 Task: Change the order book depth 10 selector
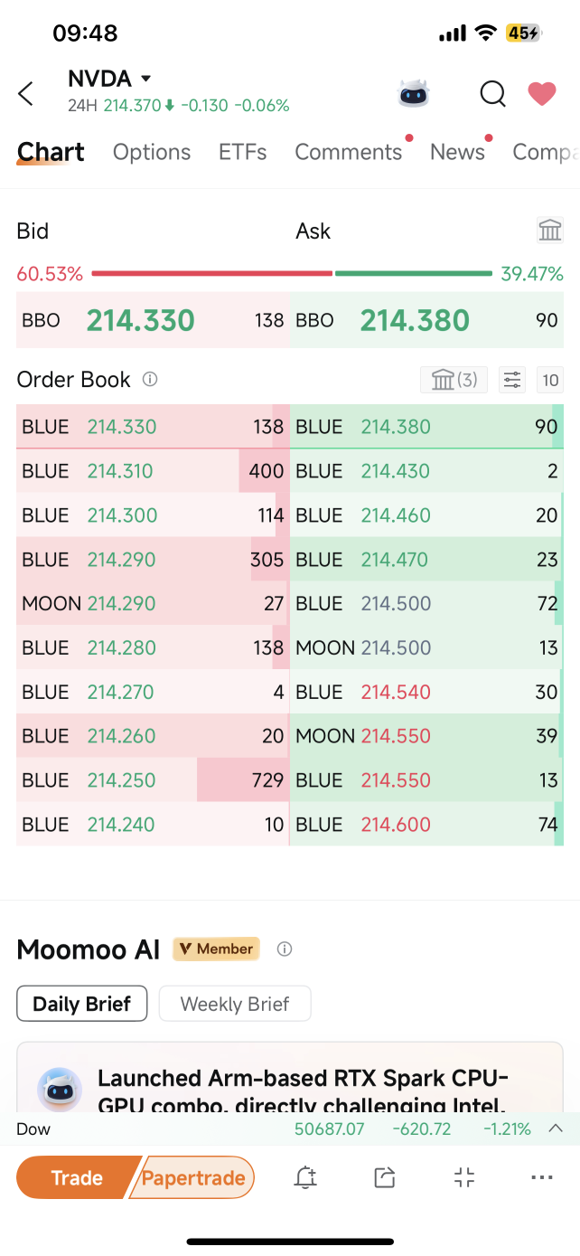550,380
